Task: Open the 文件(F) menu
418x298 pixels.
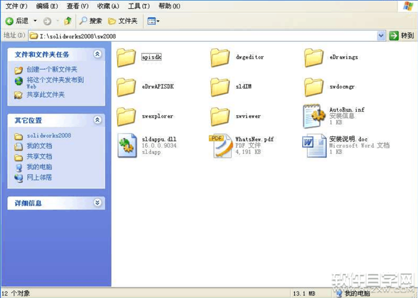Action: 16,6
